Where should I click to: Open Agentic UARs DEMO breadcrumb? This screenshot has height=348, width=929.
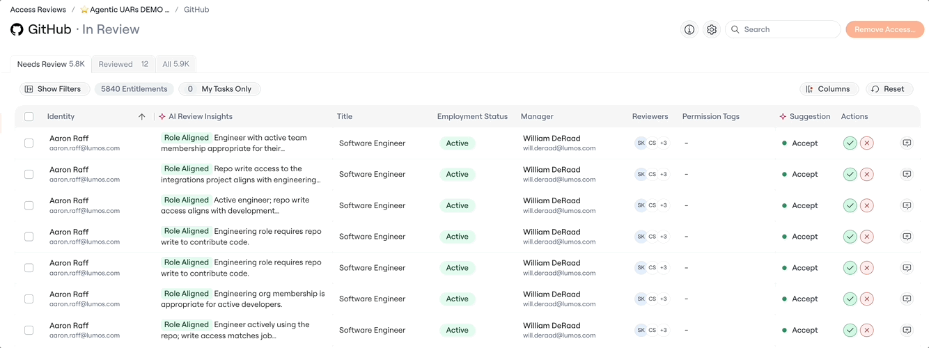[125, 10]
